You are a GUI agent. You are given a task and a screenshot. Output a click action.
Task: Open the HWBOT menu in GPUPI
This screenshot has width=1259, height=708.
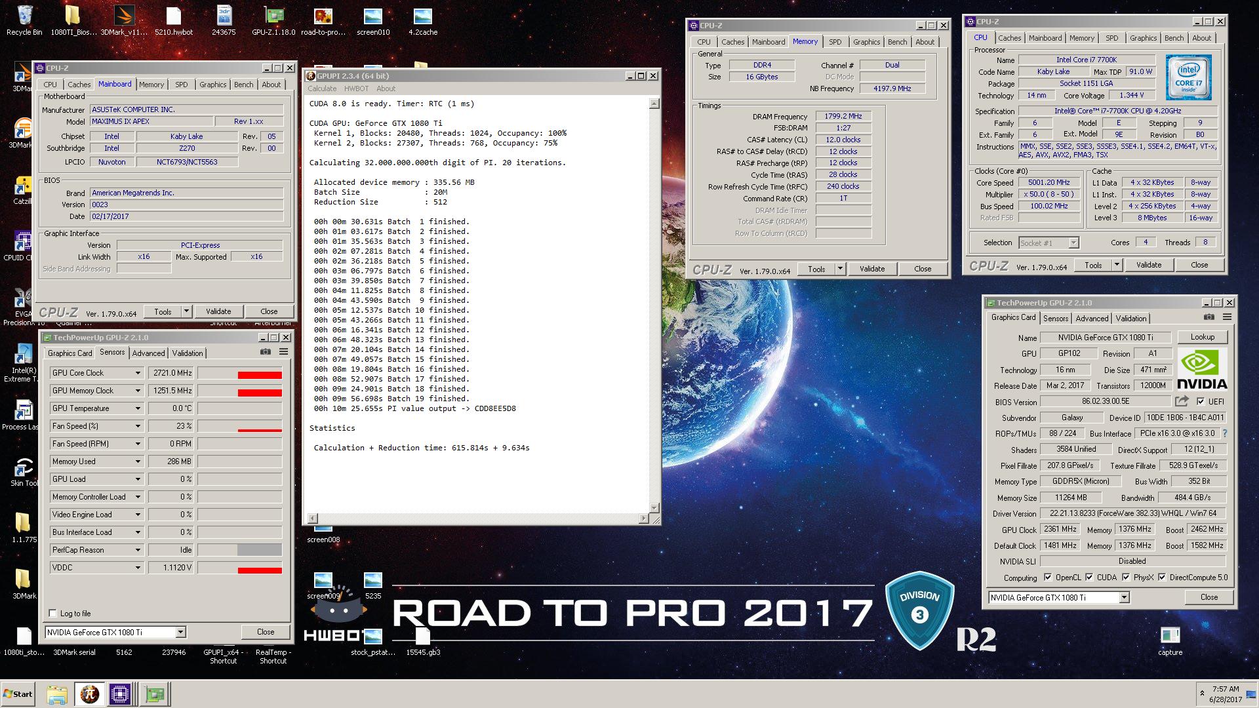[356, 88]
